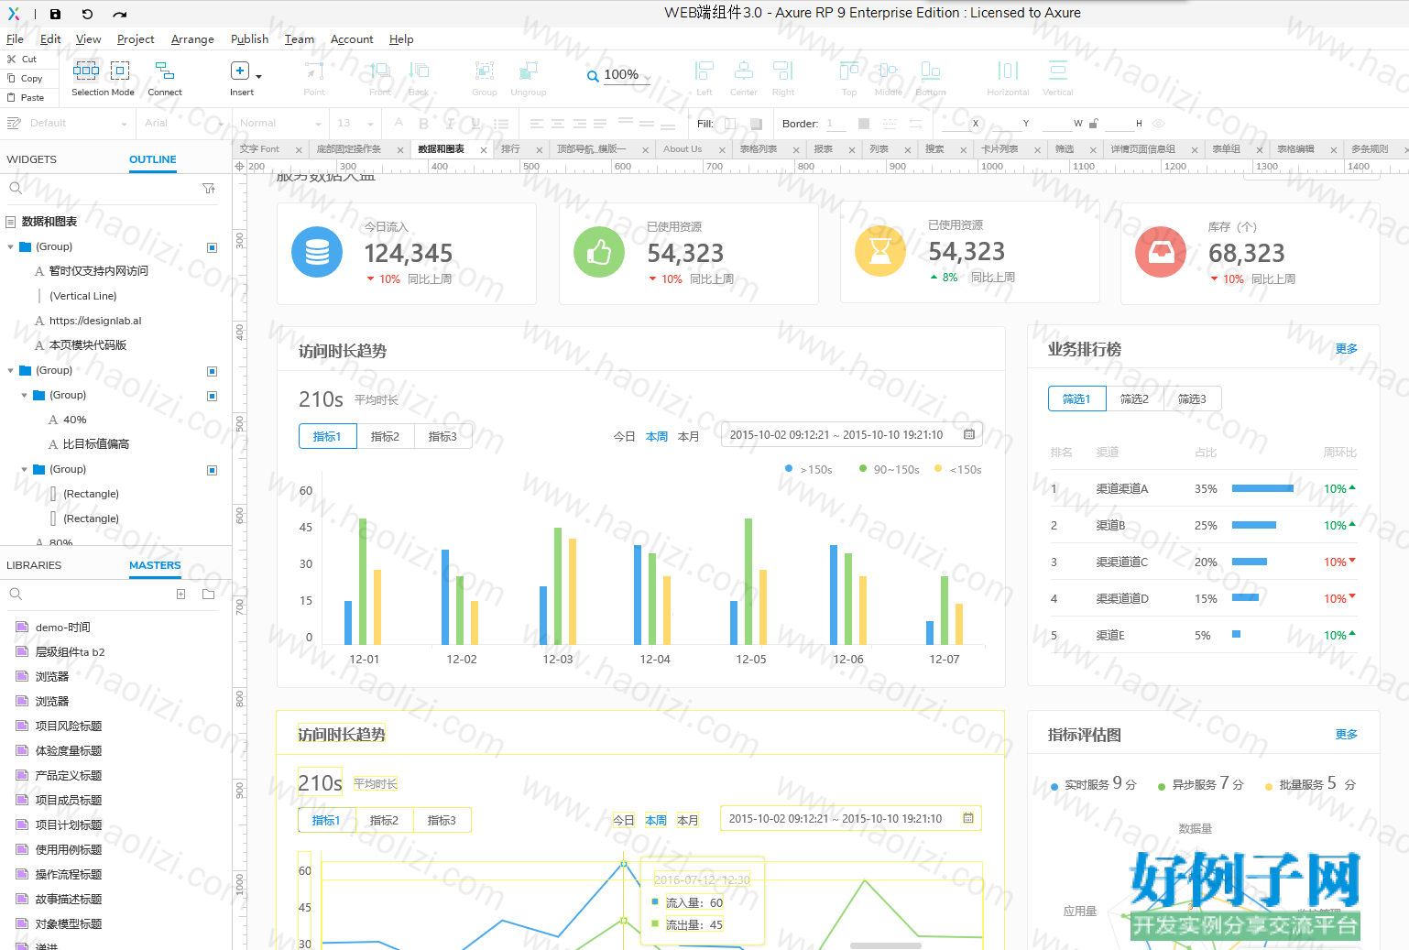The width and height of the screenshot is (1409, 950).
Task: Send selection to Back
Action: pyautogui.click(x=419, y=78)
